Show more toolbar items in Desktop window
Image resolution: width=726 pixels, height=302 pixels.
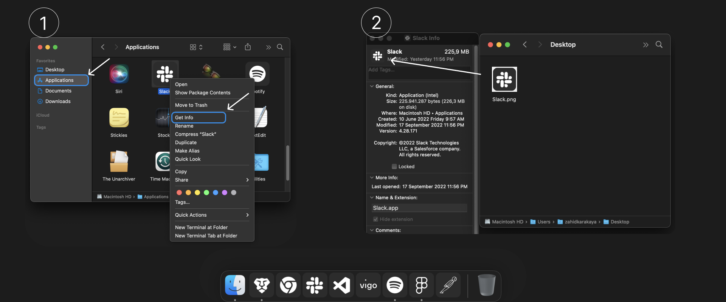coord(645,45)
